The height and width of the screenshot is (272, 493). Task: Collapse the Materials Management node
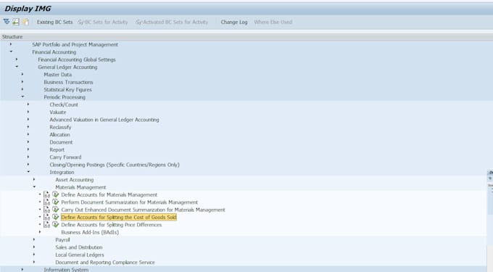34,187
